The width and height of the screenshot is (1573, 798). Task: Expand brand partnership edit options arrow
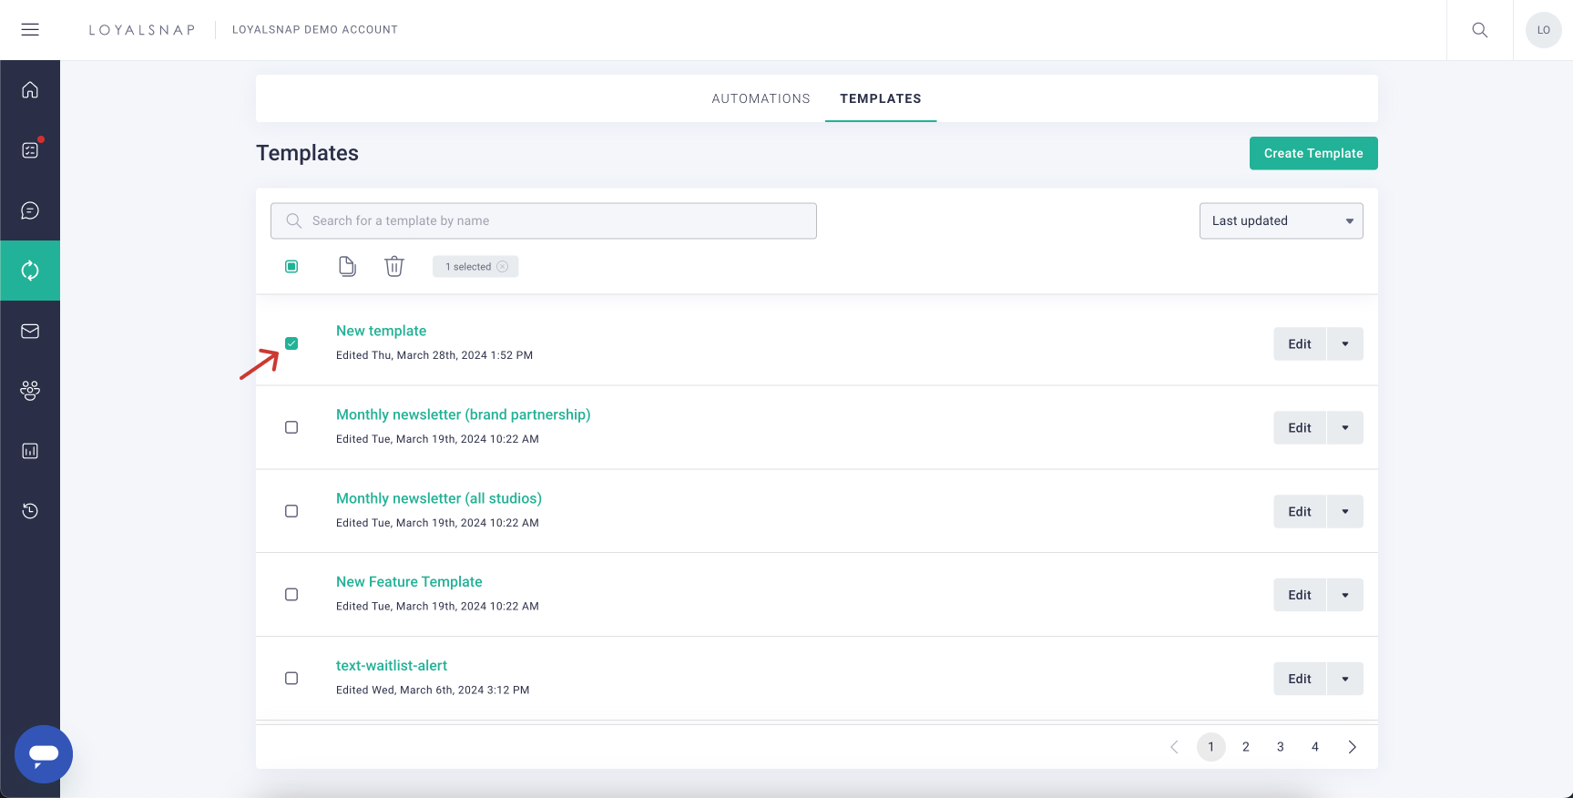pos(1345,427)
